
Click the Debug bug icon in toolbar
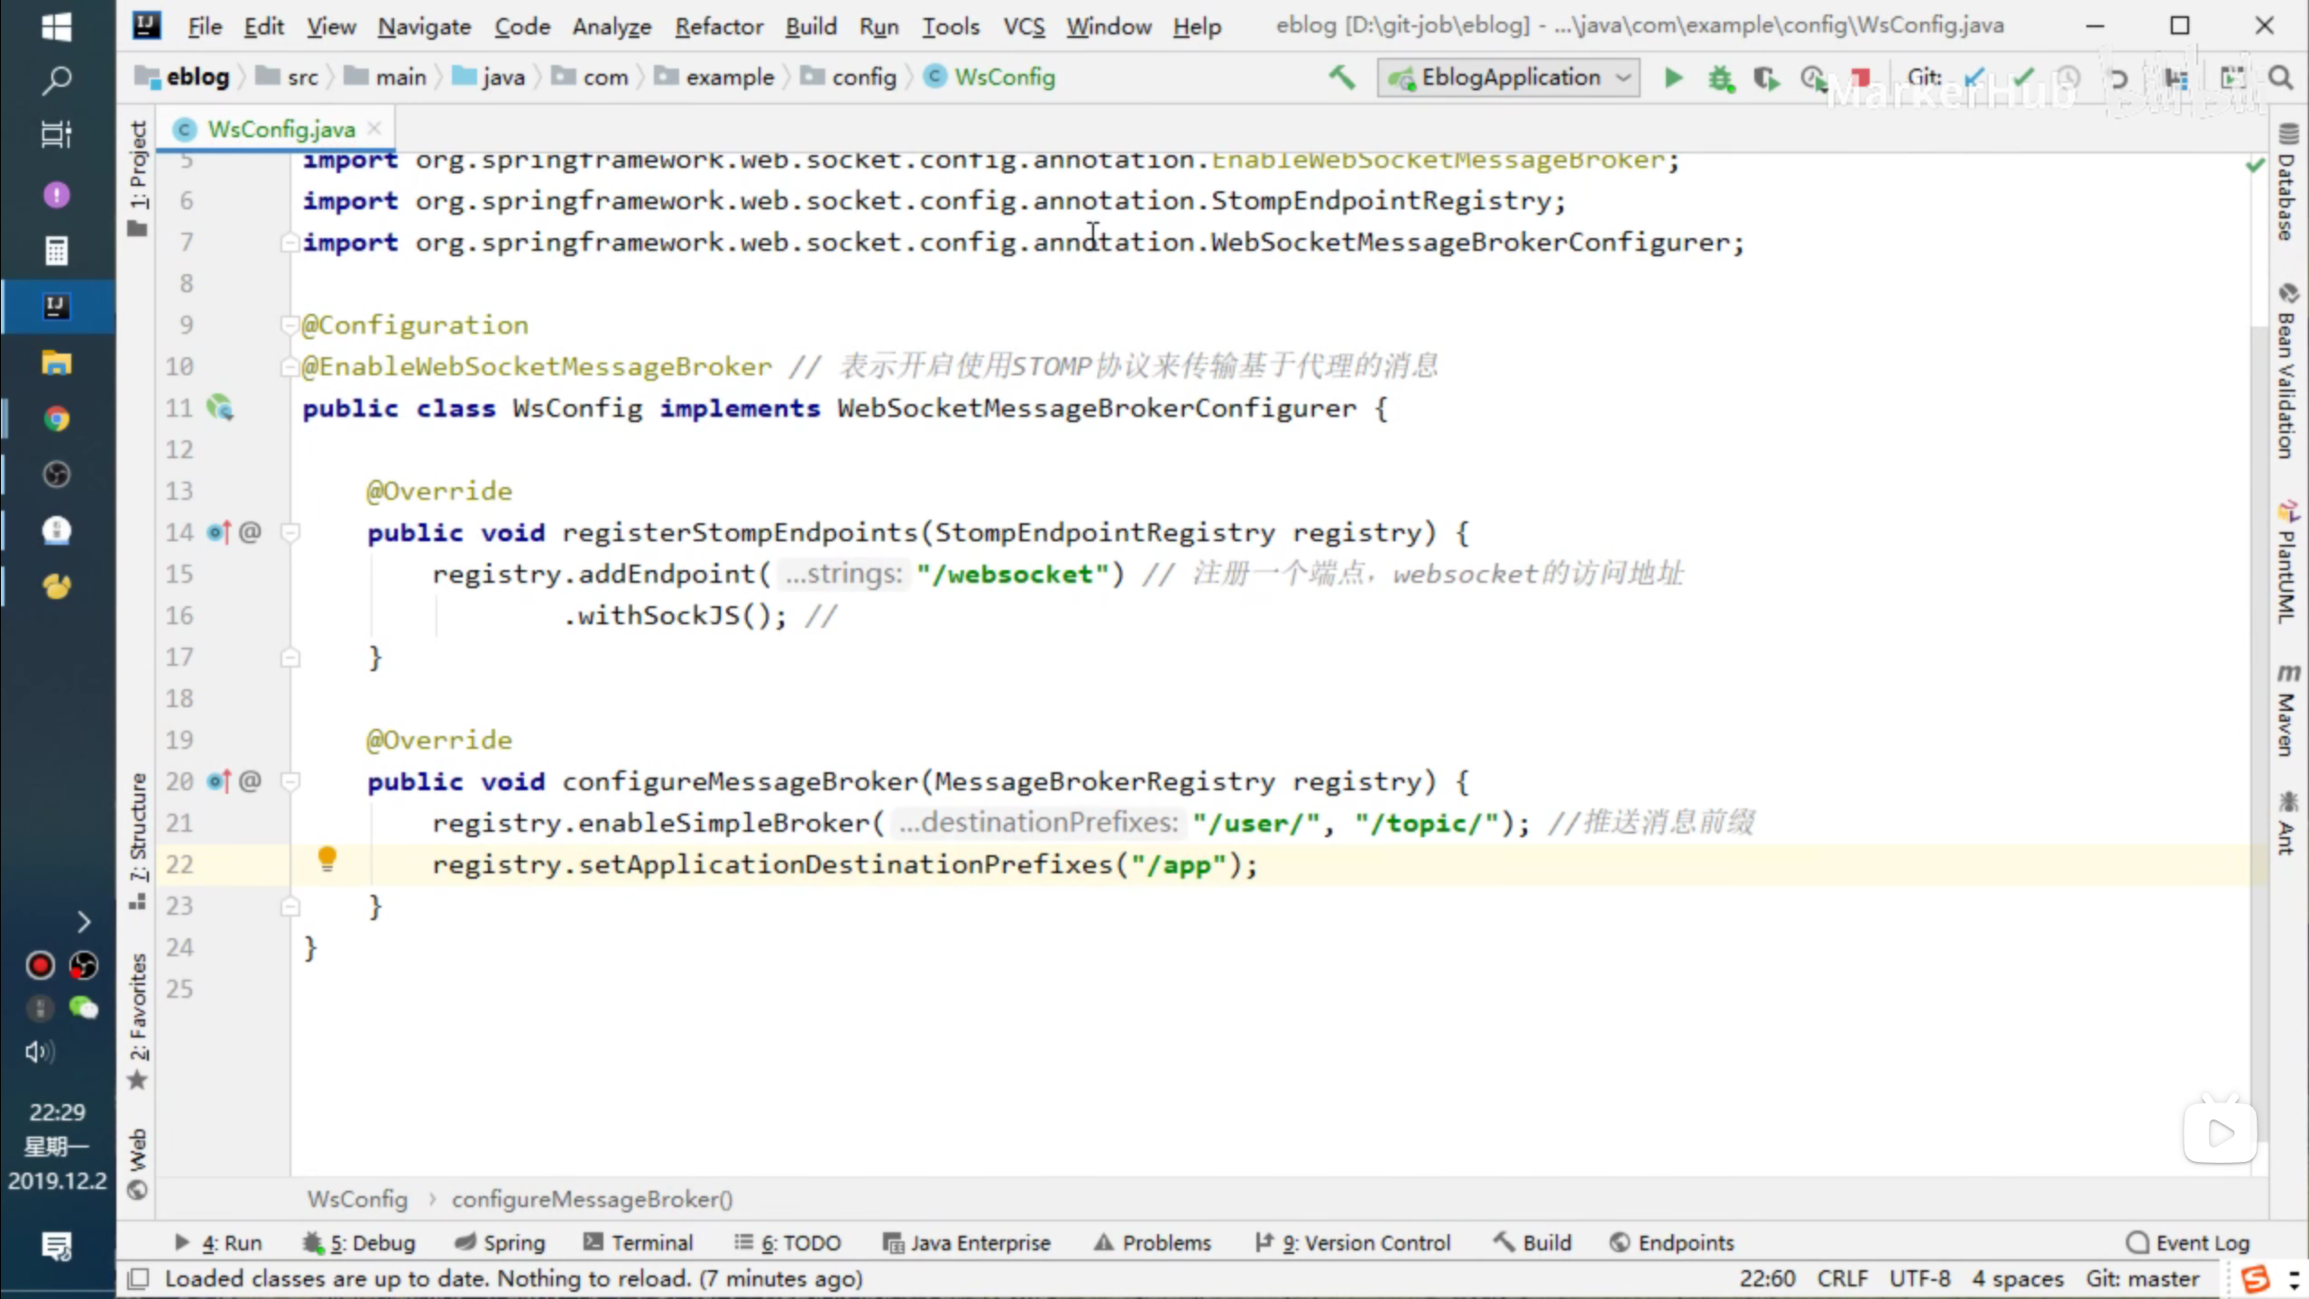click(x=1720, y=78)
